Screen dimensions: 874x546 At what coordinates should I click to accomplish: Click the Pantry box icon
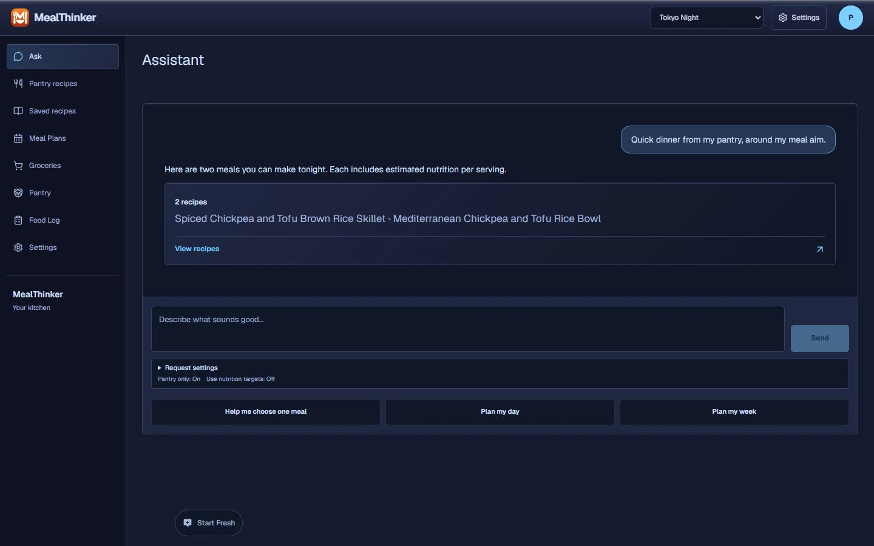pos(18,193)
